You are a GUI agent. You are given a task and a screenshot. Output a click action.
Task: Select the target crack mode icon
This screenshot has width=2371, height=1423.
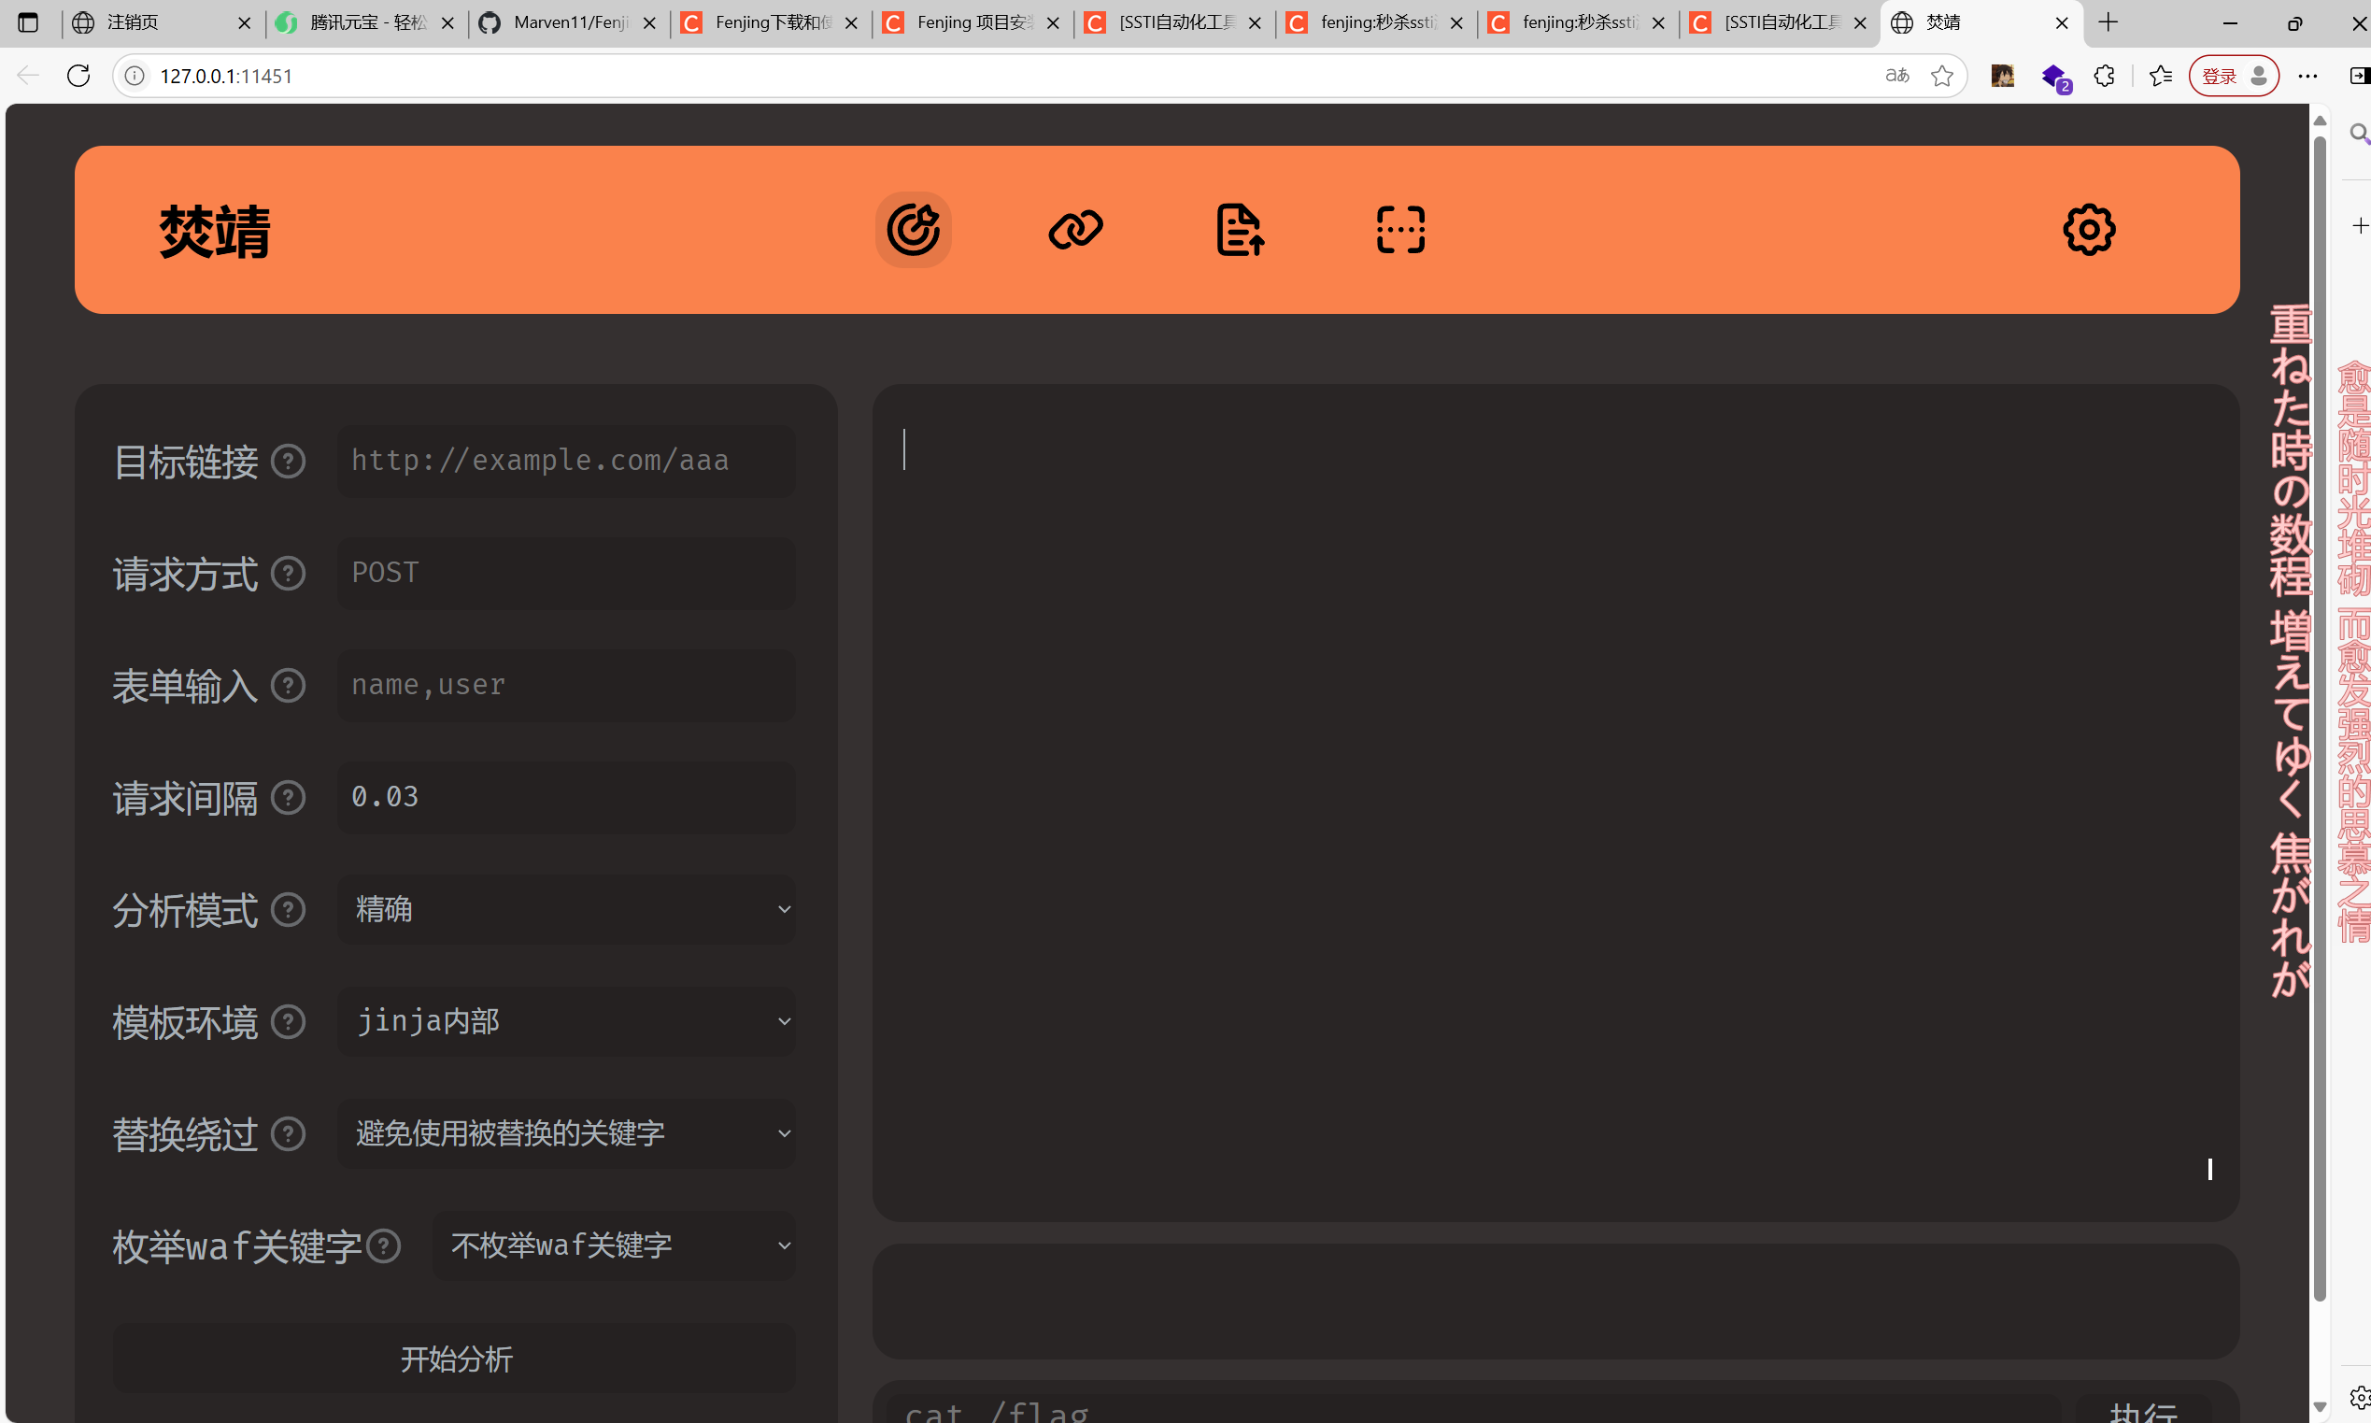tap(912, 230)
